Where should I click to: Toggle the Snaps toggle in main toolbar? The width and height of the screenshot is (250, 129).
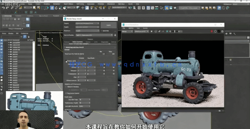coord(92,8)
